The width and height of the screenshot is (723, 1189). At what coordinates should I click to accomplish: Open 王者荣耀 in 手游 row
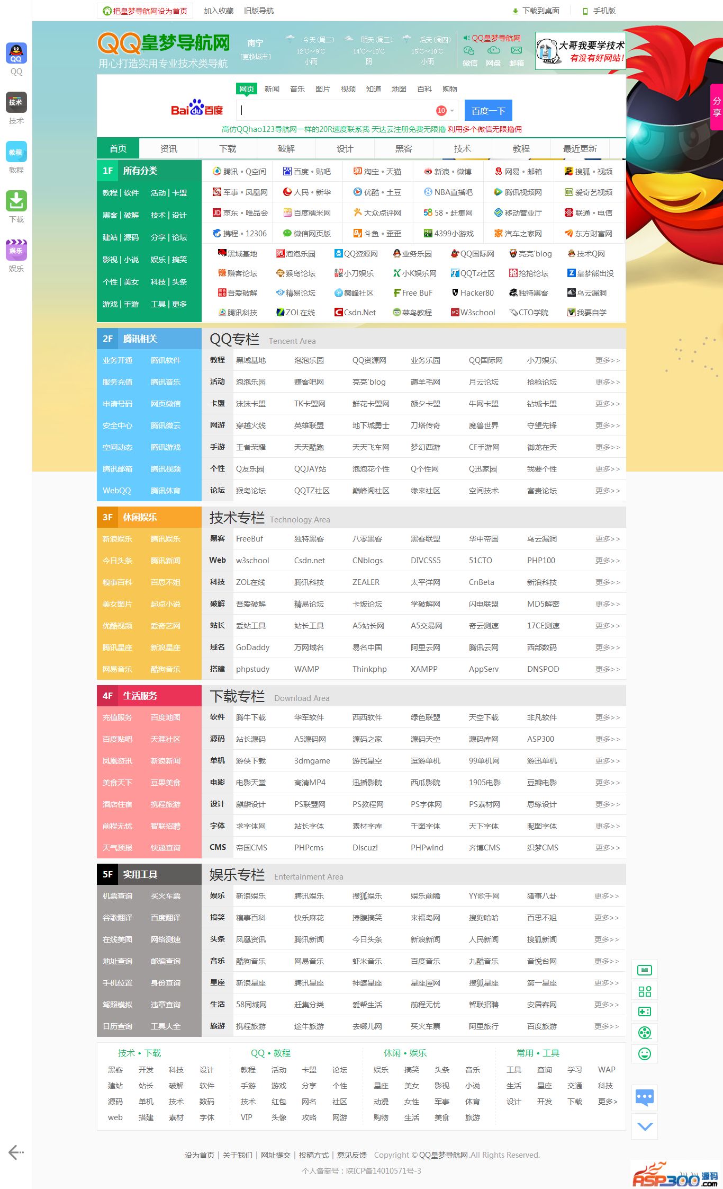click(251, 447)
